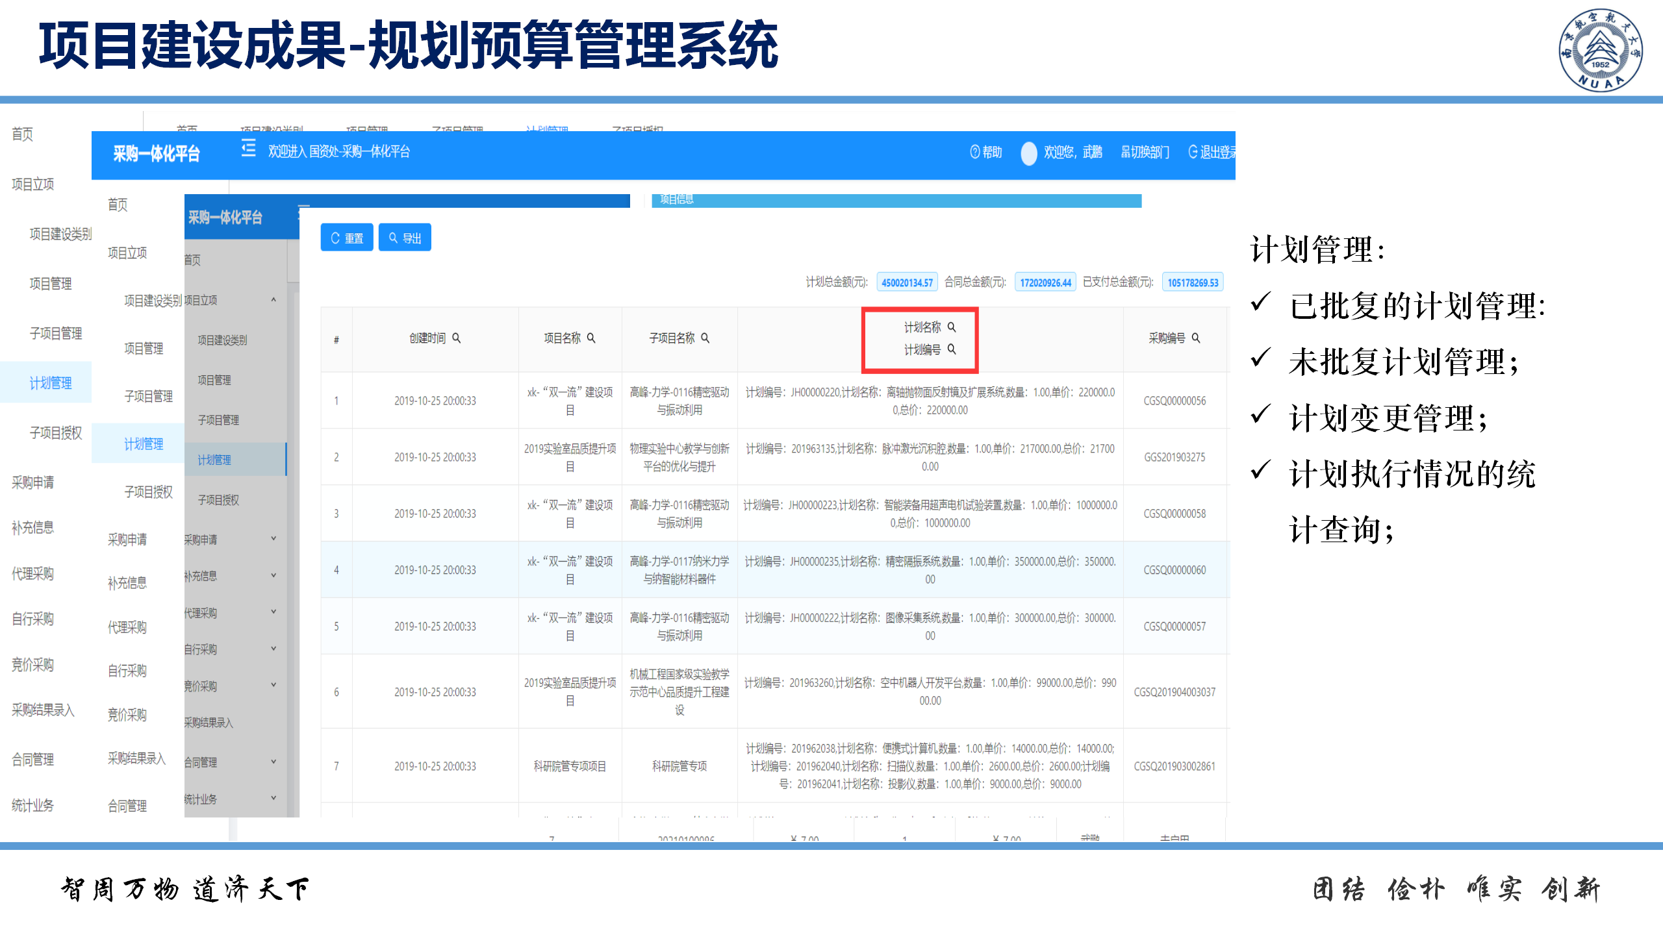Select 子项目管理 in gray sidebar
Viewport: 1663px width, 935px height.
coord(218,420)
